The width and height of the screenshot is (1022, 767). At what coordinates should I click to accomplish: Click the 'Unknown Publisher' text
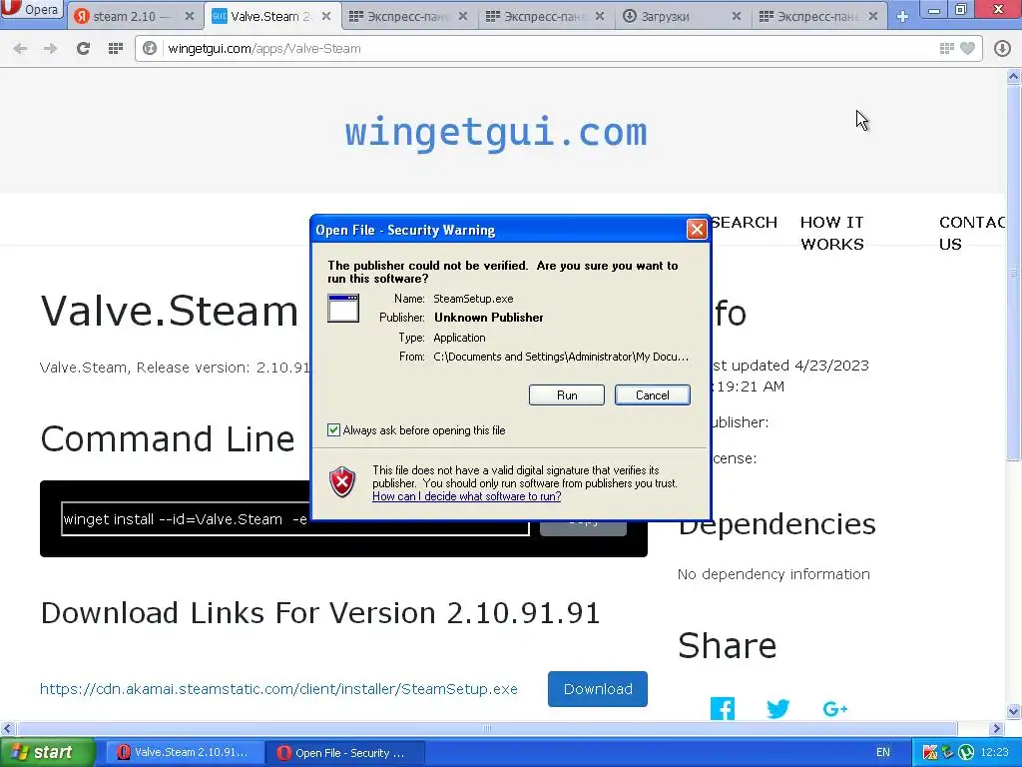489,318
